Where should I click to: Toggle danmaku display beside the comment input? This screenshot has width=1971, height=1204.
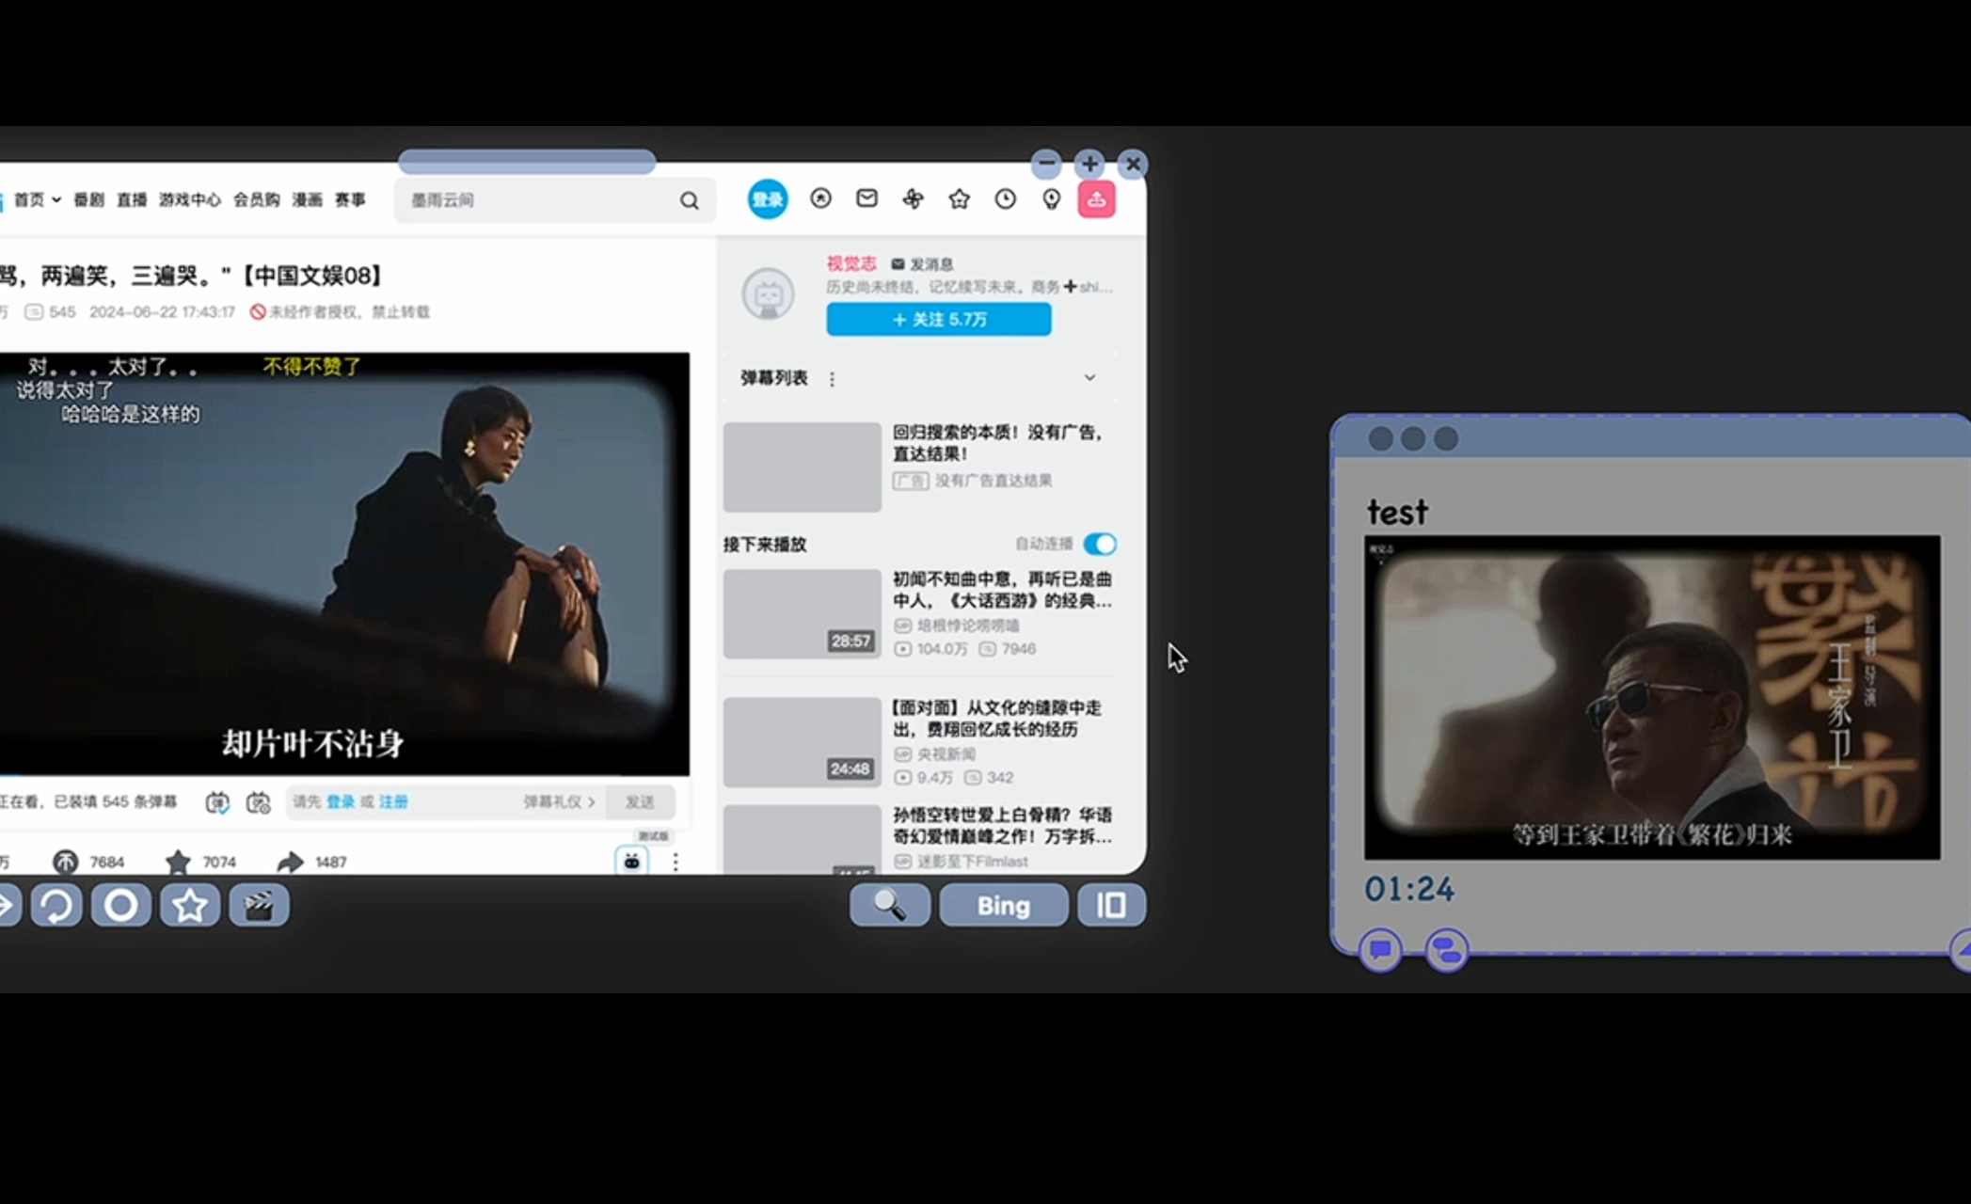217,802
